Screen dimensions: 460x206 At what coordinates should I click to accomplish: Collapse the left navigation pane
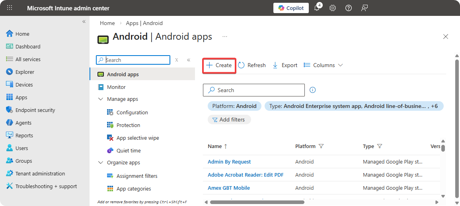(x=84, y=21)
